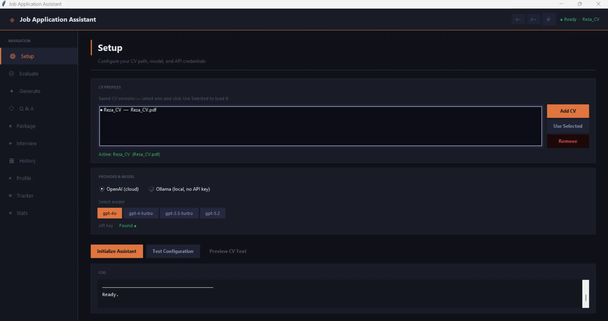This screenshot has height=321, width=608.
Task: Open the Interview section
Action: (x=26, y=144)
